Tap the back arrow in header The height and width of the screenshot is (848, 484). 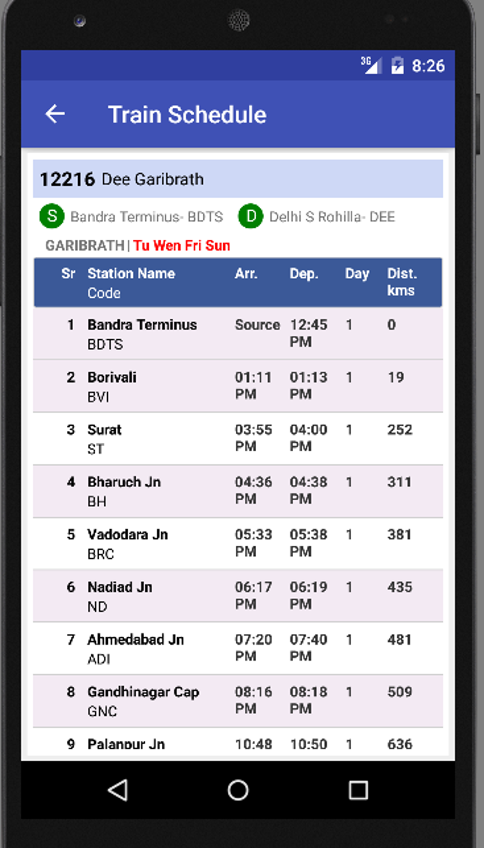(55, 114)
